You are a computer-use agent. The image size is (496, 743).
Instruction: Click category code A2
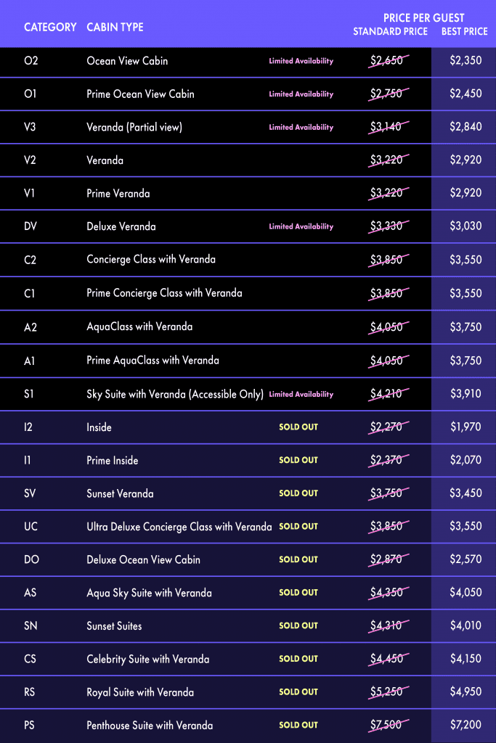coord(31,327)
